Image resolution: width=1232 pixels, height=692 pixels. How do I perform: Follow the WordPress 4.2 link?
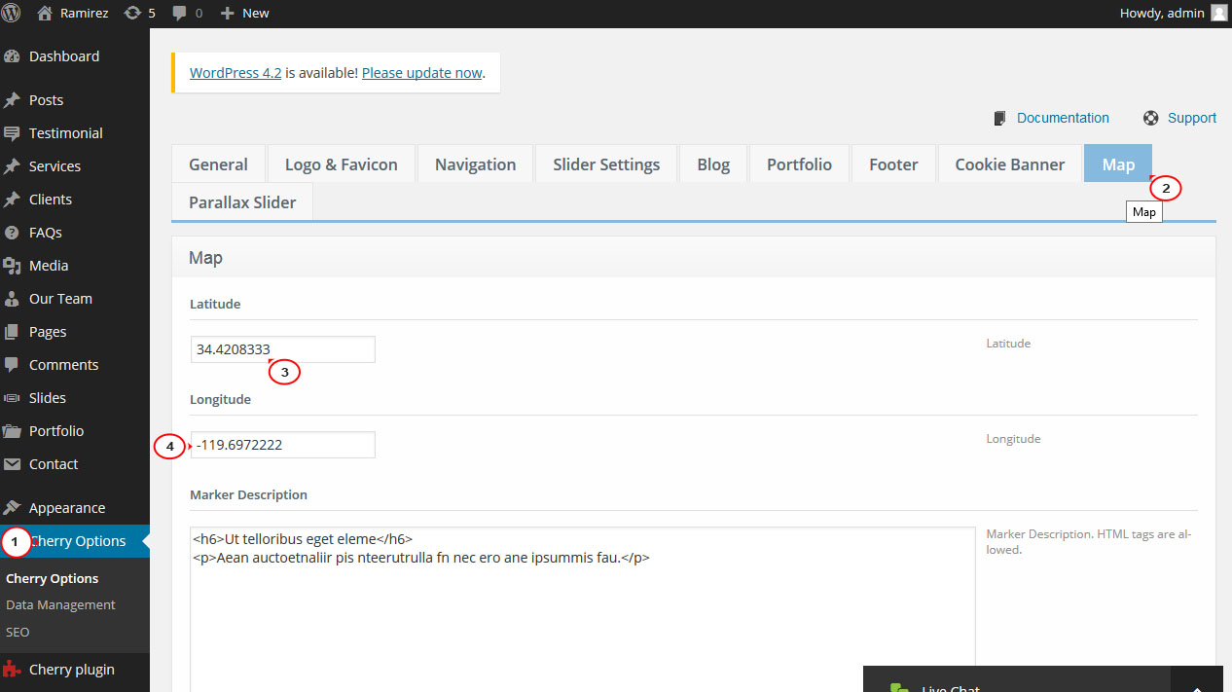point(236,72)
